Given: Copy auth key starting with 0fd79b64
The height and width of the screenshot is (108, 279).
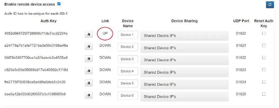Looking at the screenshot, I should click(x=88, y=59).
